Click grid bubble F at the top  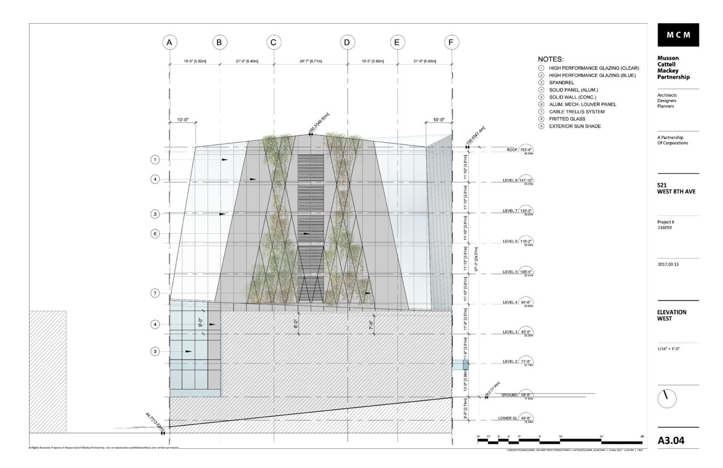(451, 42)
